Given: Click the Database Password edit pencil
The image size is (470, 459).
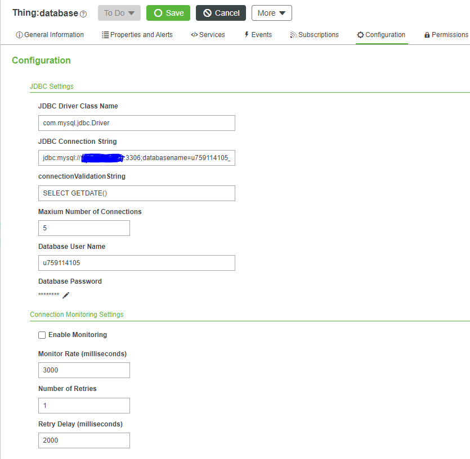Looking at the screenshot, I should tap(66, 295).
